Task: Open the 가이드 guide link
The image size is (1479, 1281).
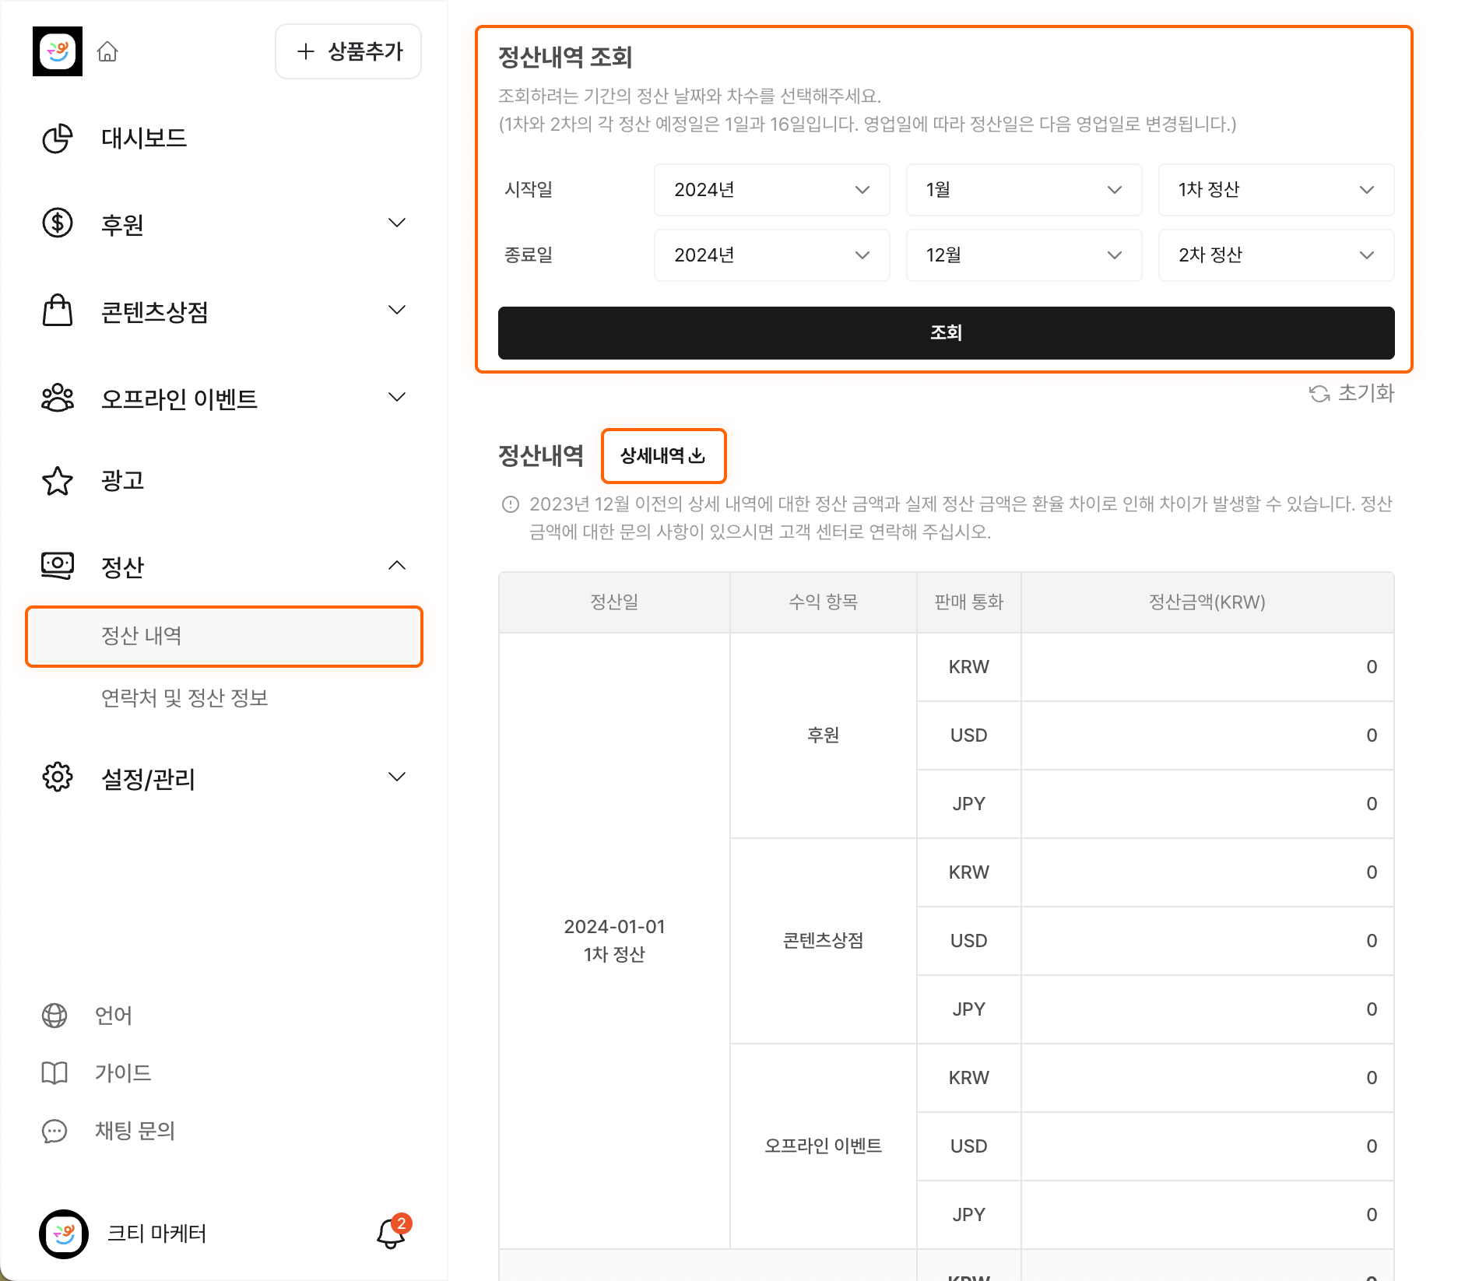Action: coord(123,1073)
